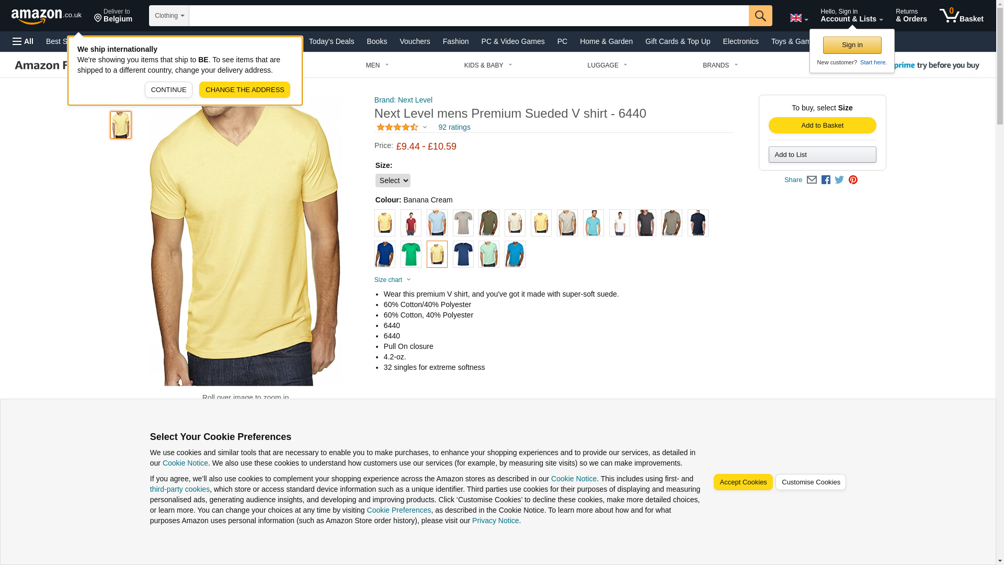Viewport: 1004px width, 565px height.
Task: Go to Today's Deals tab
Action: (x=331, y=41)
